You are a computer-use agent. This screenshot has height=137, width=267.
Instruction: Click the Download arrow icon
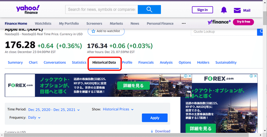pyautogui.click(x=152, y=131)
